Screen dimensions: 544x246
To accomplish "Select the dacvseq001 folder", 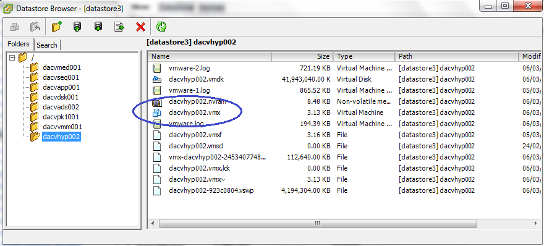I will [61, 77].
